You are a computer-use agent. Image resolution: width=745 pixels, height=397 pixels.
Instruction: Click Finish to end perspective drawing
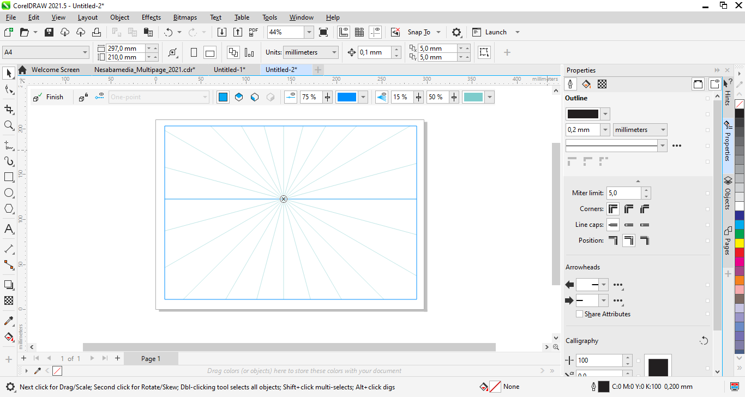click(x=49, y=97)
